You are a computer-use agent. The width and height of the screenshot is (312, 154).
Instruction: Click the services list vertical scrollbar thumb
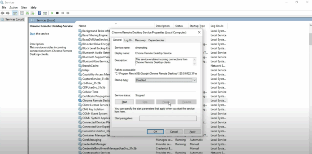(x=310, y=39)
